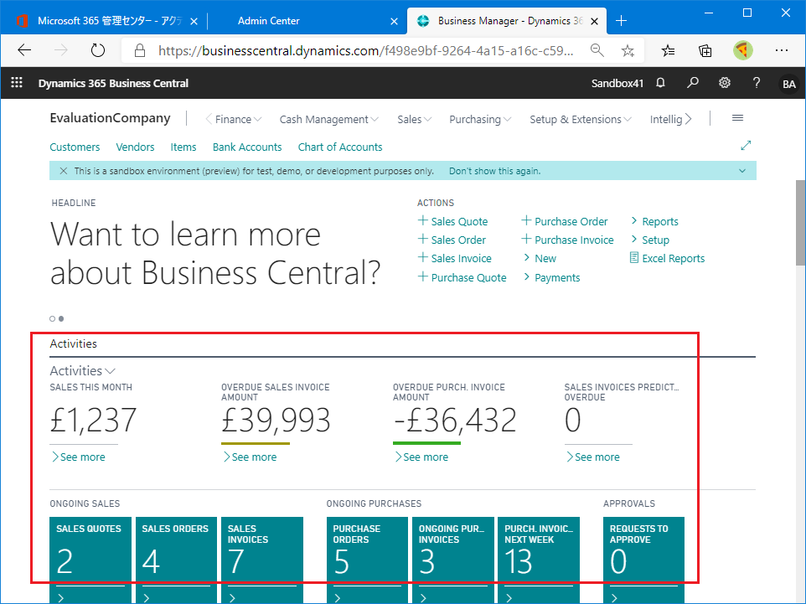Image resolution: width=806 pixels, height=604 pixels.
Task: Refresh the page with the reload icon
Action: pyautogui.click(x=98, y=50)
